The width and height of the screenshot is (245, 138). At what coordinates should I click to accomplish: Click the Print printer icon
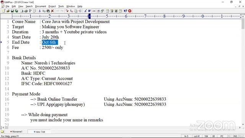point(26,11)
